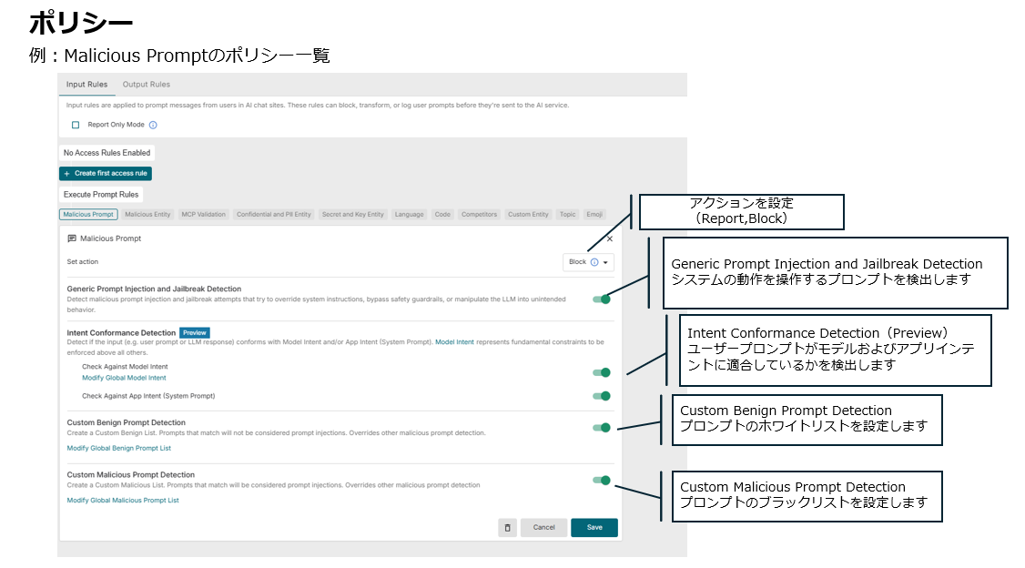Toggle Generic Prompt Injection and Jailbreak Detection
Viewport: 1025px width, 568px height.
coord(601,299)
